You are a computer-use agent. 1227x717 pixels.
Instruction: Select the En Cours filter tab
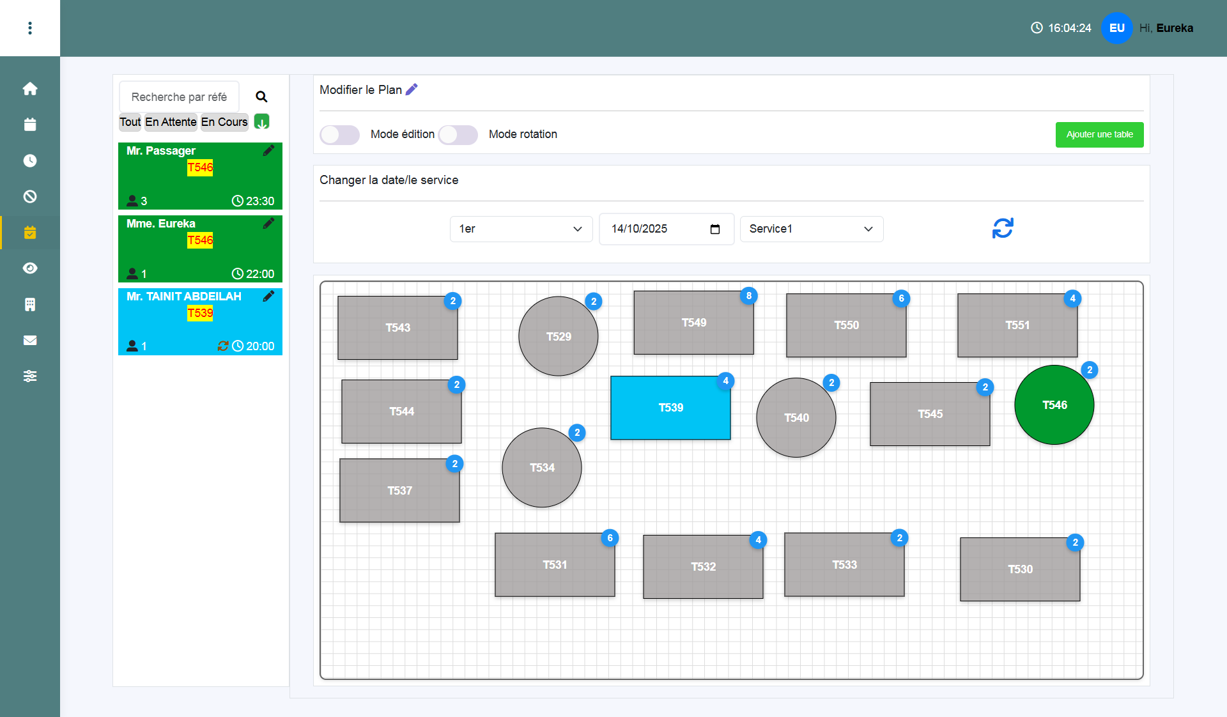coord(224,122)
